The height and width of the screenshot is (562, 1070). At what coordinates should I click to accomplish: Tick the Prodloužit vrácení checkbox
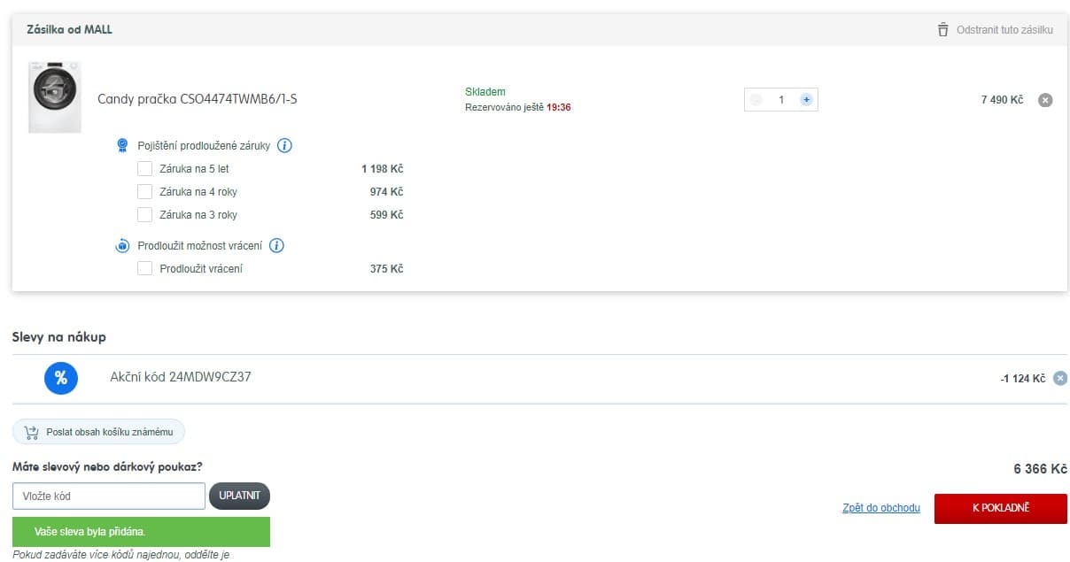pyautogui.click(x=145, y=268)
